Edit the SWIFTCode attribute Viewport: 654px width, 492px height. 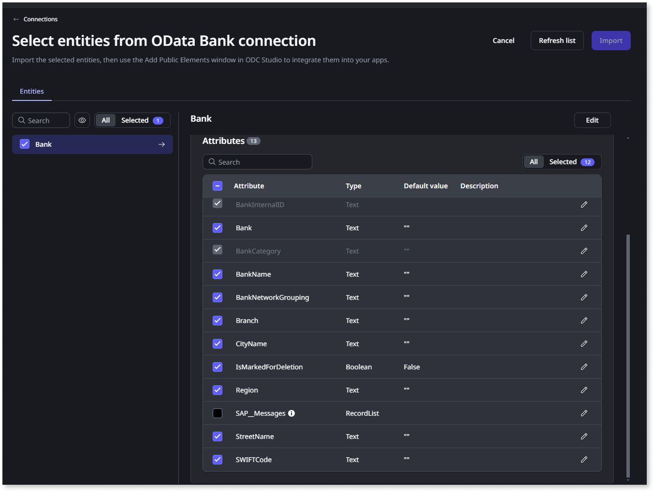pyautogui.click(x=584, y=460)
